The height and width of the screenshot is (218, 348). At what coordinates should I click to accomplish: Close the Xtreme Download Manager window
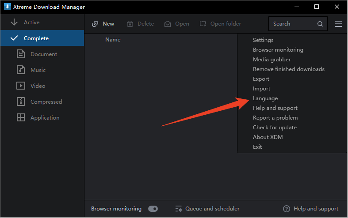tap(337, 7)
